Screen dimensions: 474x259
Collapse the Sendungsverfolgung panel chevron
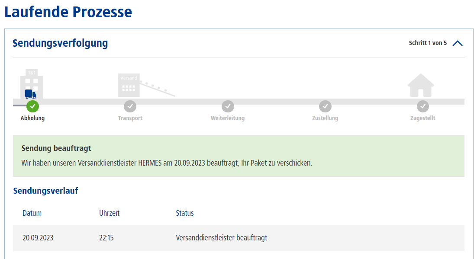pyautogui.click(x=458, y=44)
